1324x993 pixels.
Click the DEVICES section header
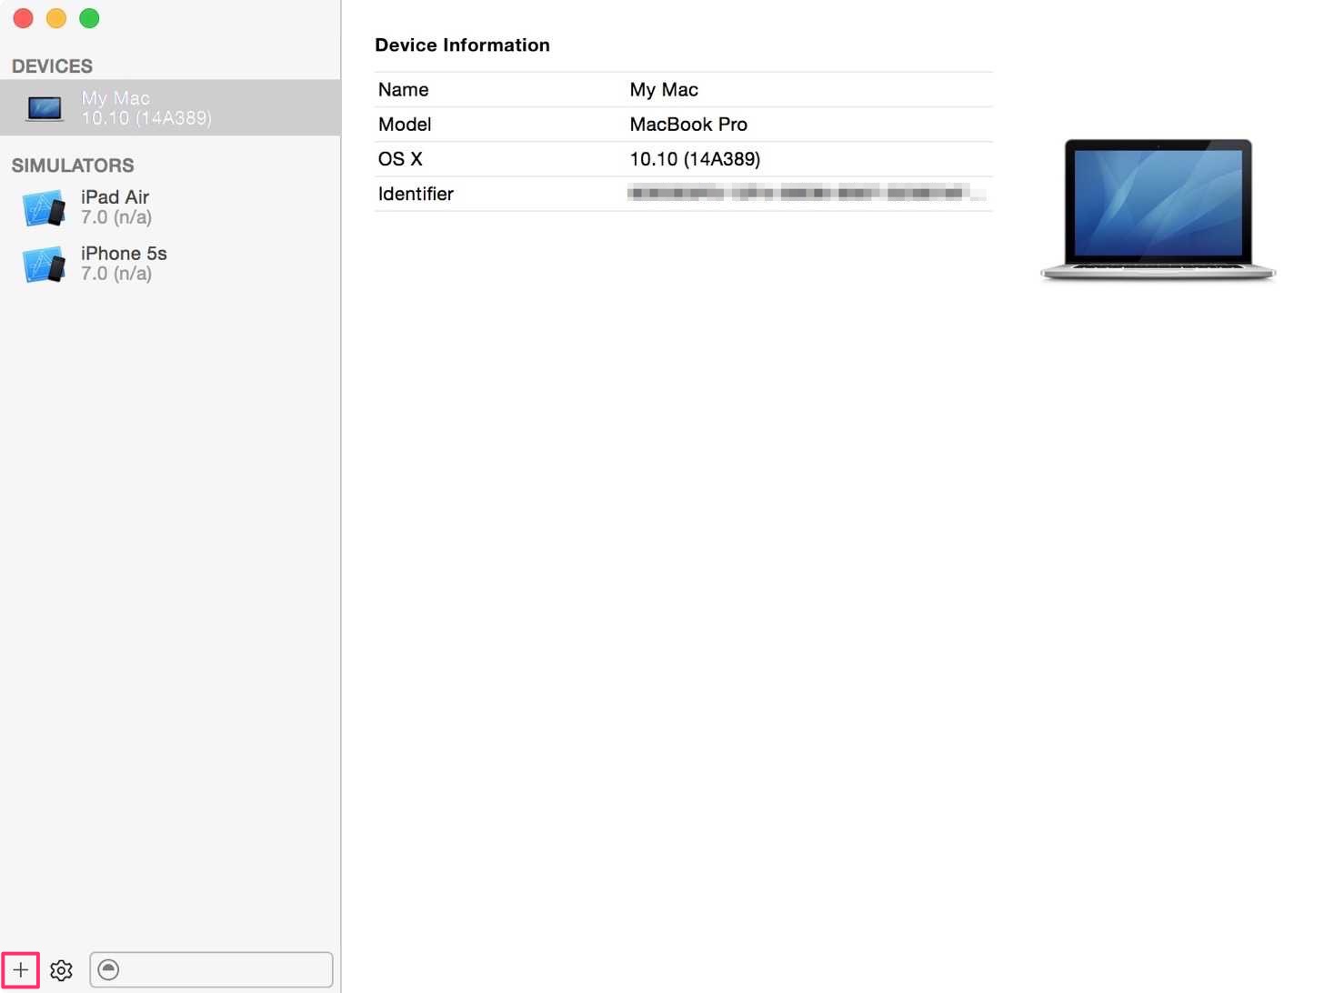pos(52,66)
